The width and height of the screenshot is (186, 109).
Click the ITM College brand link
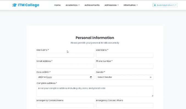(x=28, y=5)
